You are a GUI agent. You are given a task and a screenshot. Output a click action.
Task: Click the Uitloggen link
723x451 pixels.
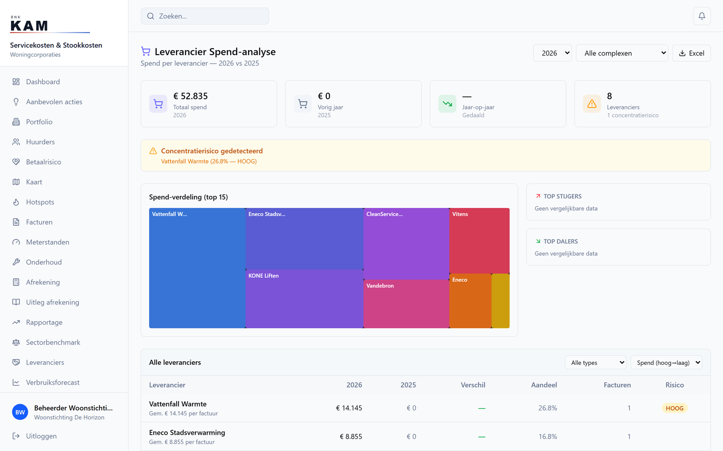(x=64, y=436)
